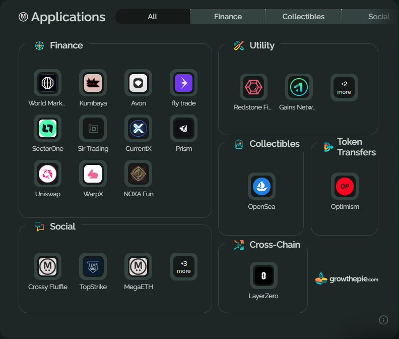This screenshot has height=339, width=399.
Task: Open the fly trade app icon
Action: pos(183,83)
